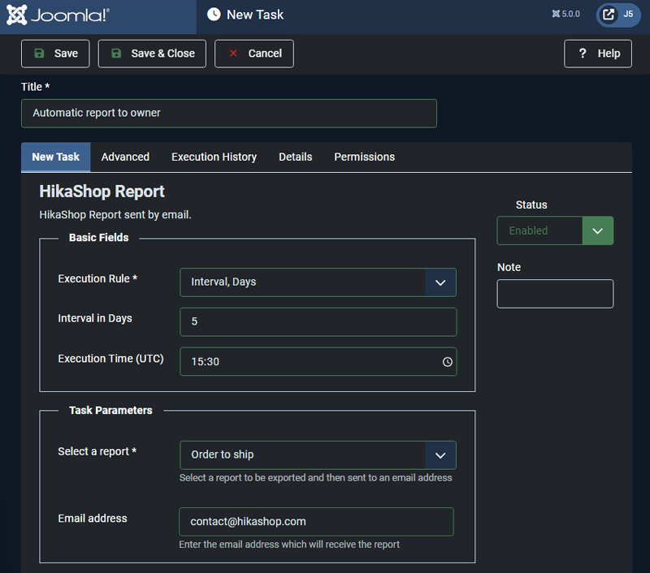Open the Status dropdown showing Enabled

tap(555, 230)
